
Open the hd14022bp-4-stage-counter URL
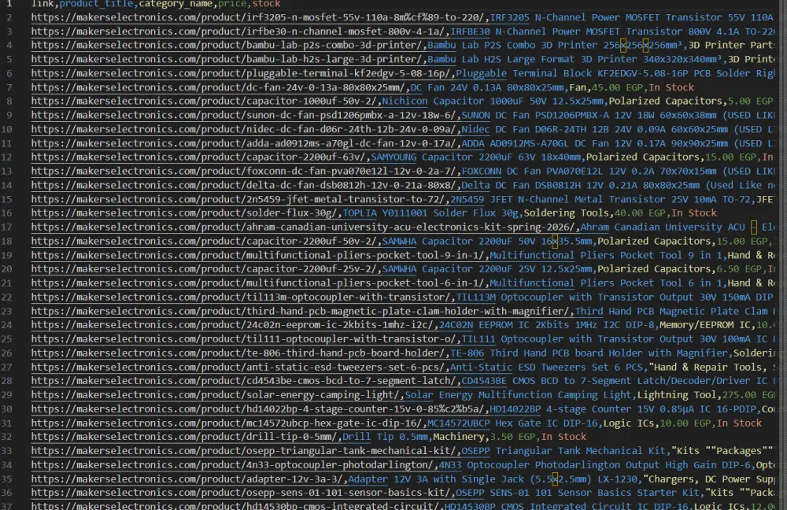click(x=260, y=409)
